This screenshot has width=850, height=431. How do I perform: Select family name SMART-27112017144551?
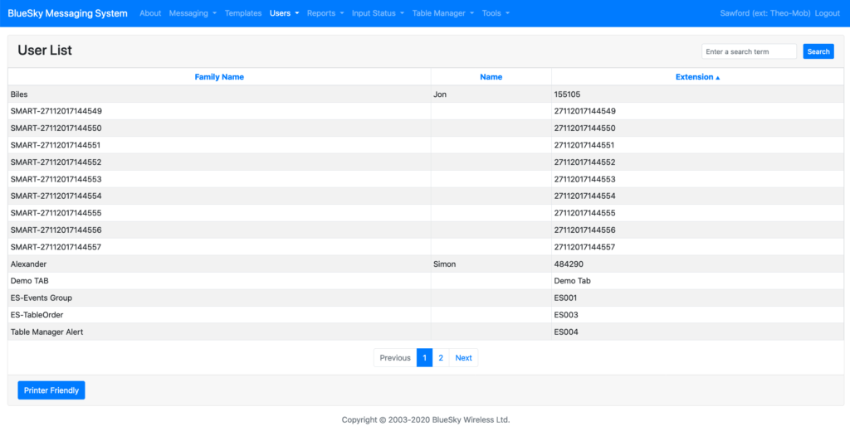(56, 145)
